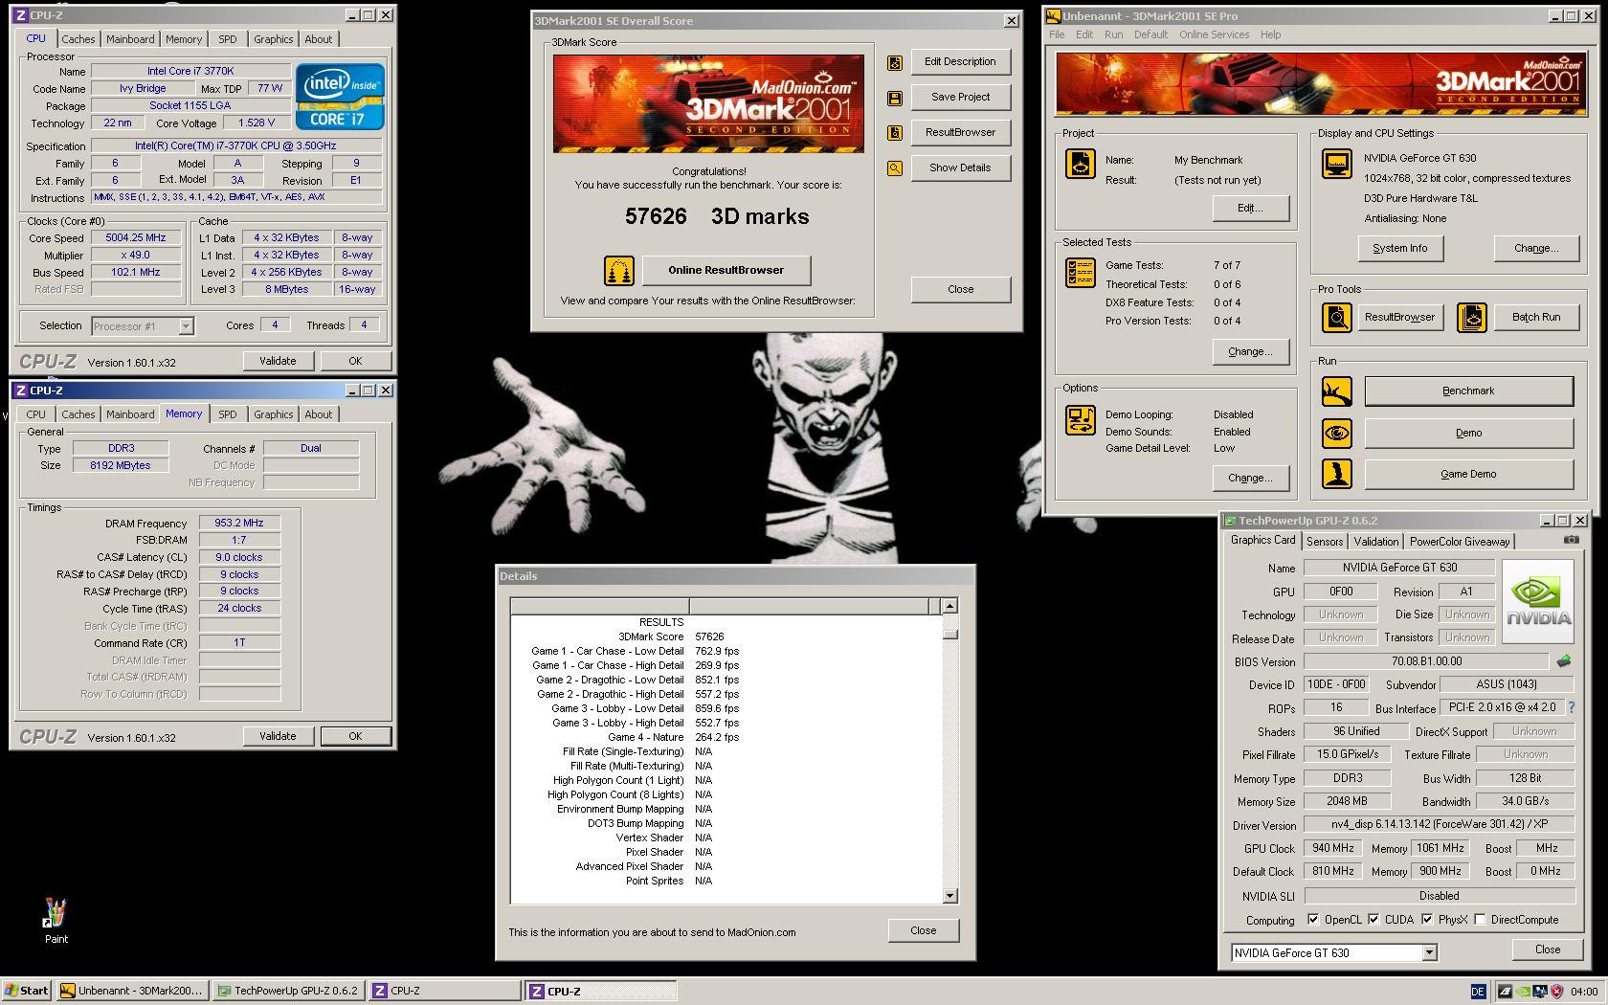
Task: Click the DRAM Frequency value field
Action: tap(239, 524)
